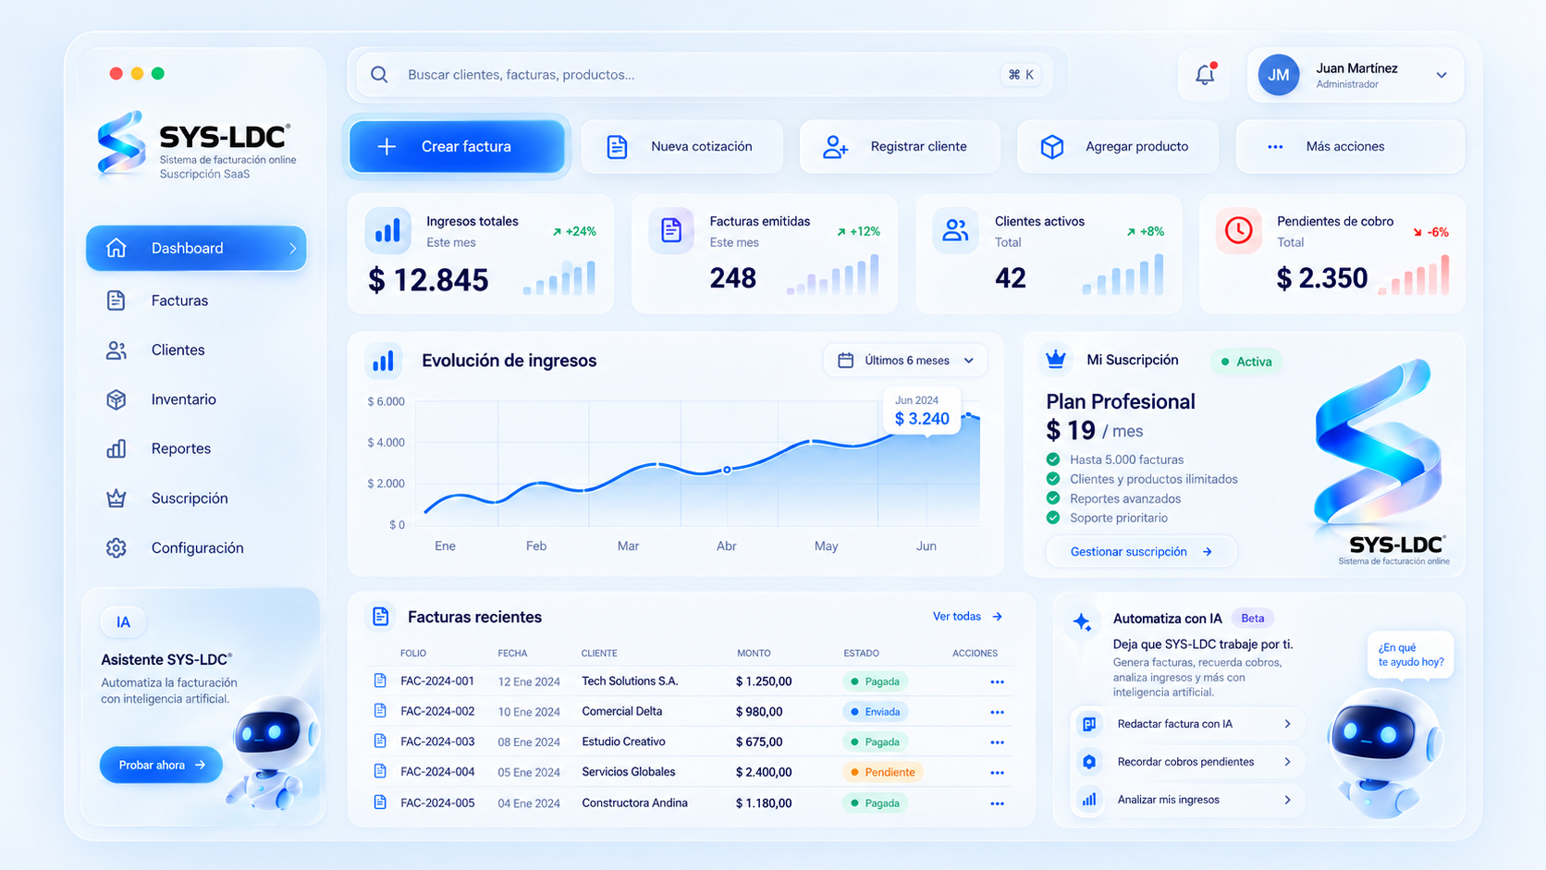Open Inventario in the sidebar

[x=196, y=399]
